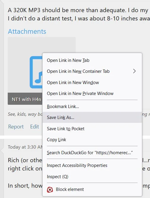Click the red Block element shield icon
This screenshot has width=150, height=198.
pyautogui.click(x=50, y=189)
